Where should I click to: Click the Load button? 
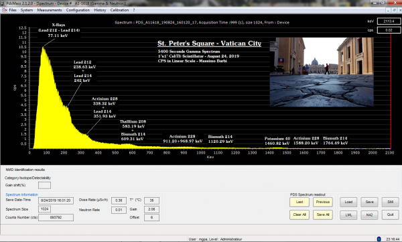click(348, 202)
